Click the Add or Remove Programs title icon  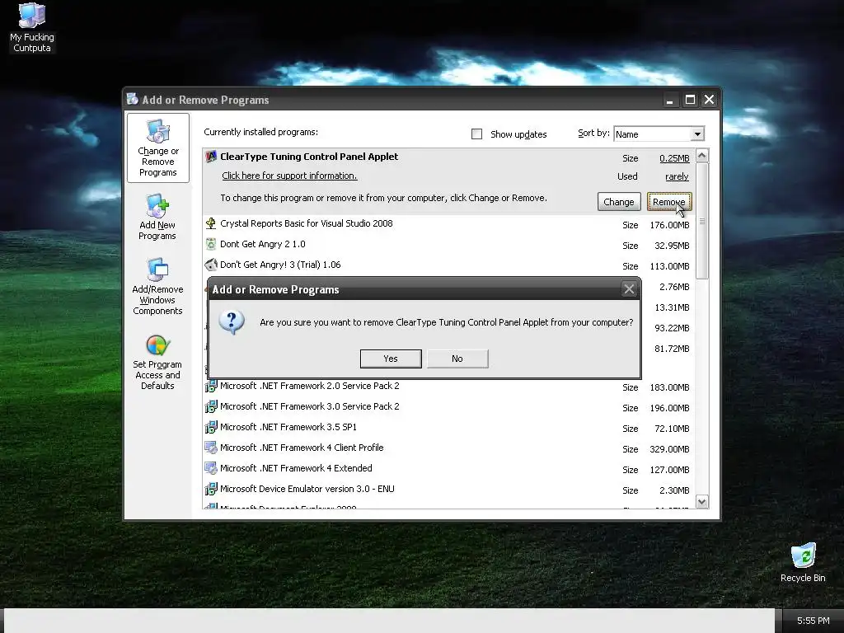pyautogui.click(x=133, y=99)
